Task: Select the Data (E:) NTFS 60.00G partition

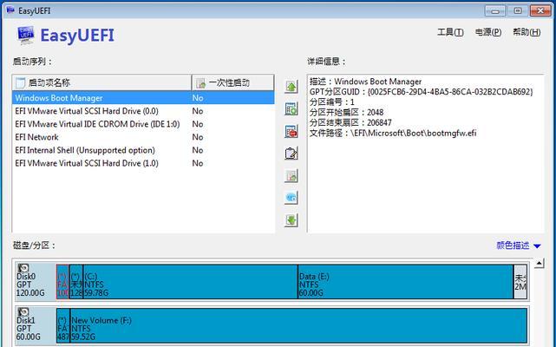Action: click(x=406, y=281)
